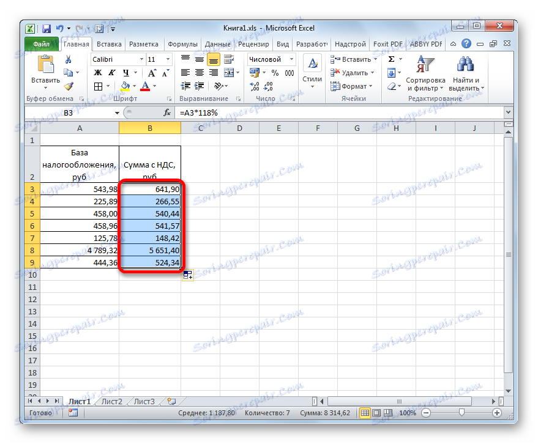Viewport: 538px width, 444px height.
Task: Switch to Формулы ribbon tab
Action: (182, 44)
